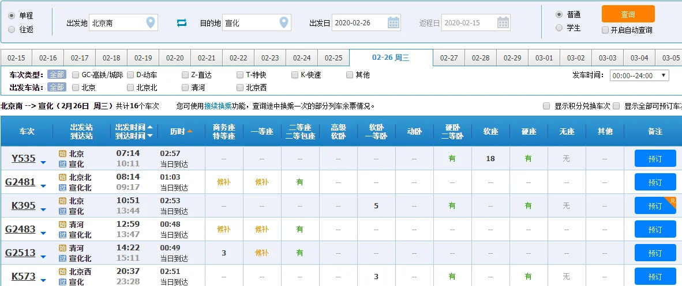Select 单程 one-way radio button
Viewport: 682px width, 286px height.
(x=12, y=16)
